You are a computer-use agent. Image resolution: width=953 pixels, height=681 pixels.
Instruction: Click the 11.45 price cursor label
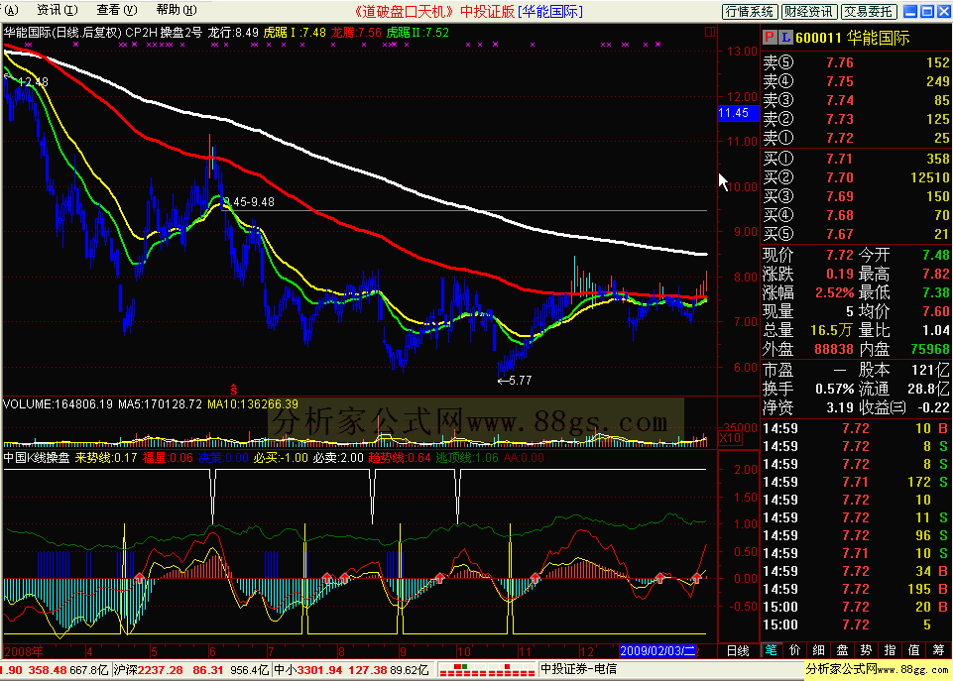(739, 113)
